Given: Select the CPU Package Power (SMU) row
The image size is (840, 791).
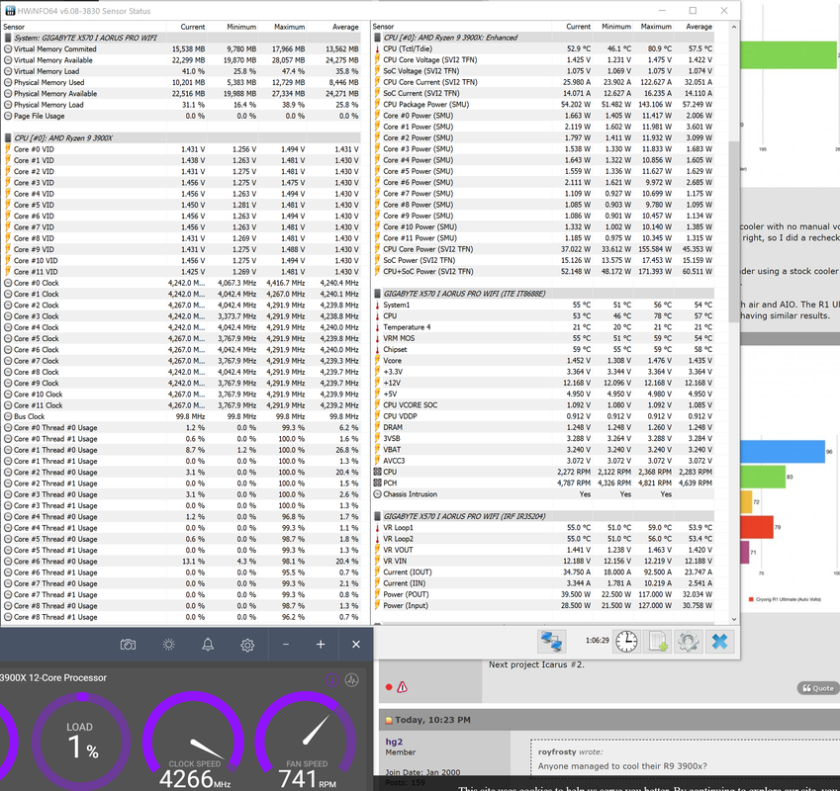Looking at the screenshot, I should pyautogui.click(x=543, y=105).
